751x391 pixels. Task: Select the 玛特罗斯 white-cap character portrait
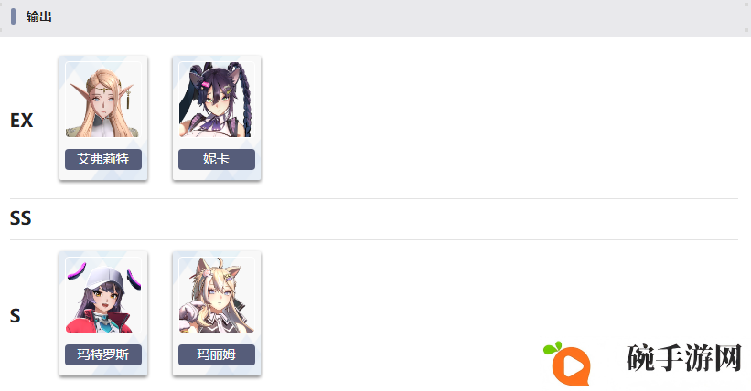click(103, 295)
